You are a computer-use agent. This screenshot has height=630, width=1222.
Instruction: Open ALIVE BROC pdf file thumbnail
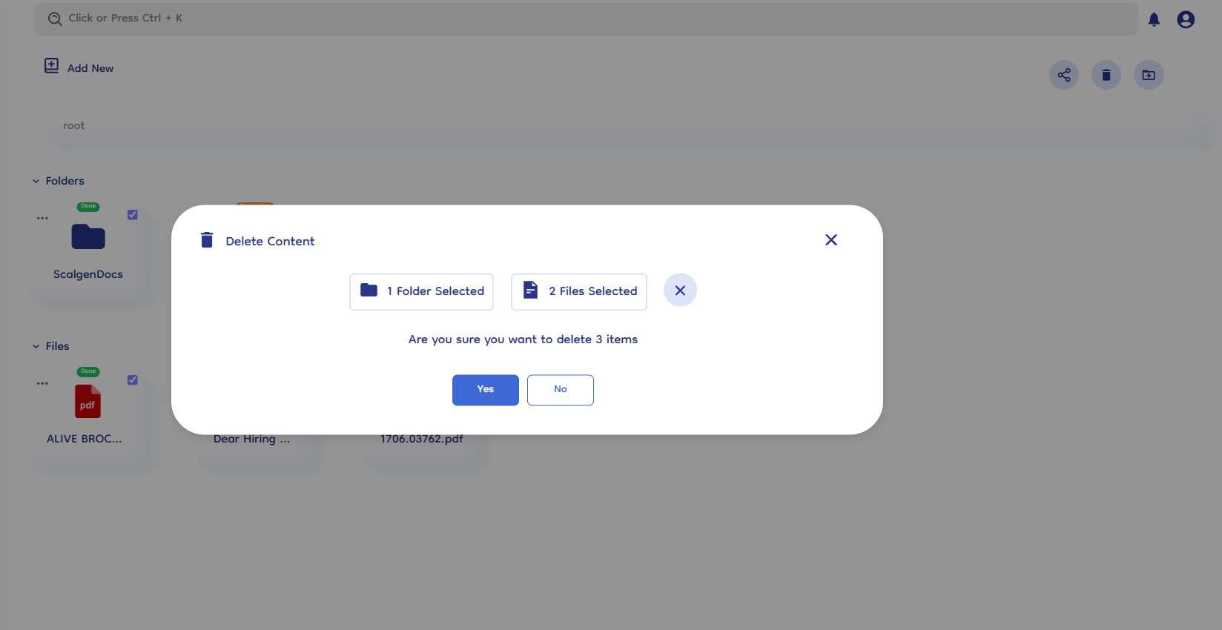(x=87, y=402)
